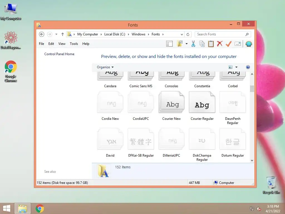Screen dimensions: 285x214
Task: Open the folder options dropdown arrow
Action: click(x=186, y=44)
